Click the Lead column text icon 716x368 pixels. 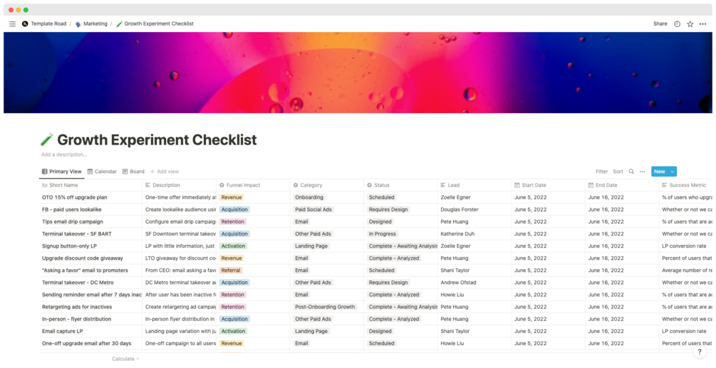point(443,185)
